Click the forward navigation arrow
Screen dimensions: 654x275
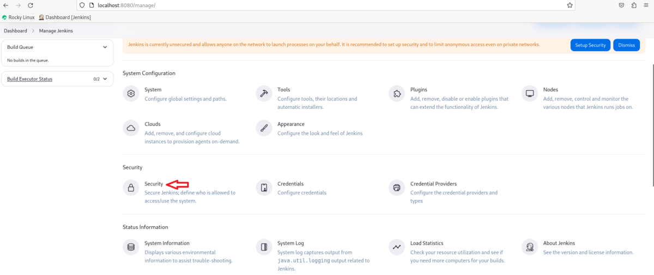(18, 5)
